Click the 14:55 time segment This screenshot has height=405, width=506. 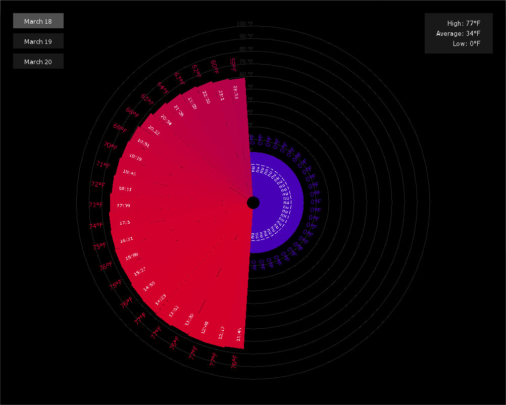149,287
